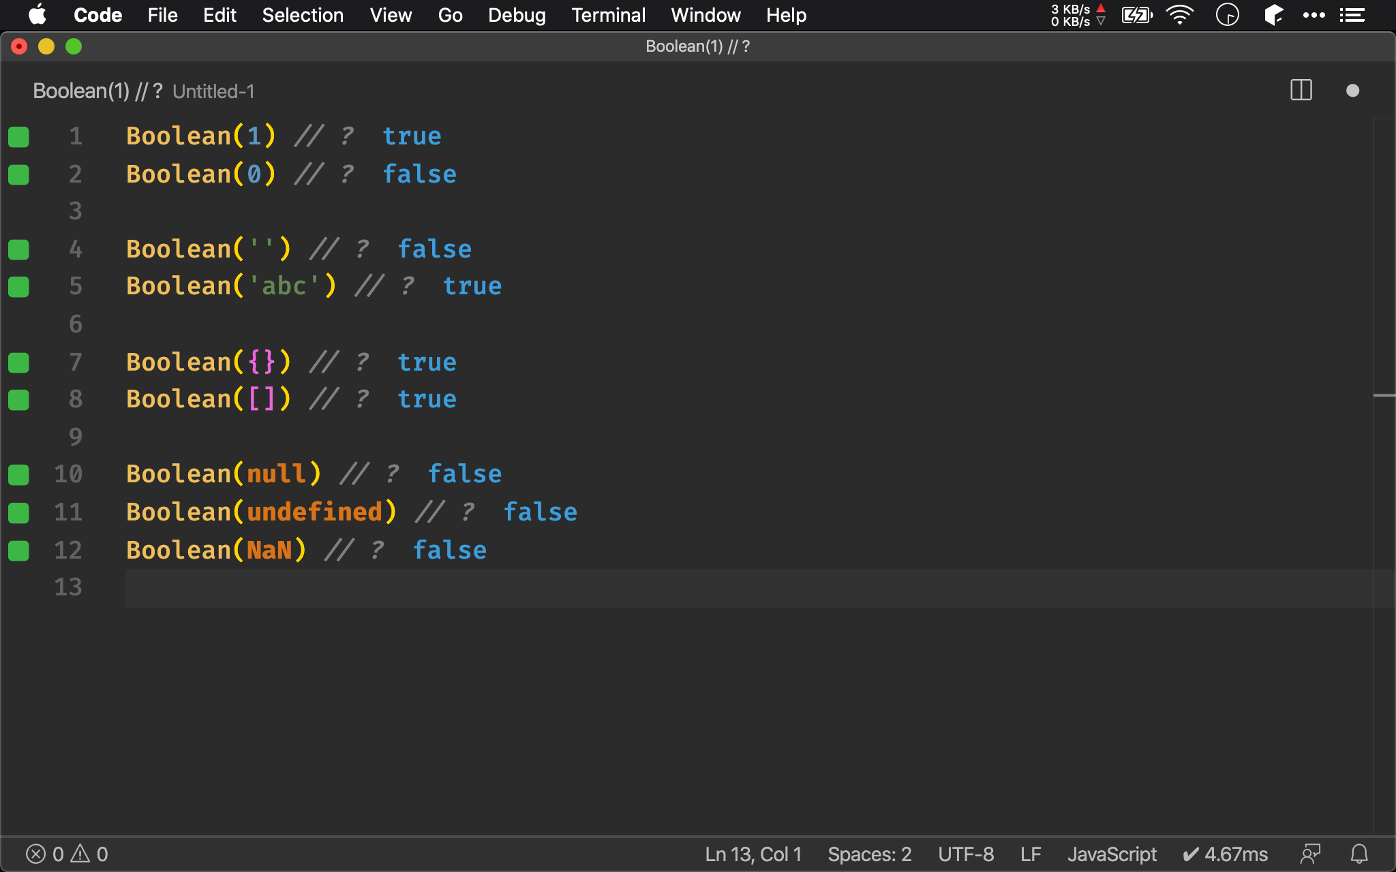Toggle the unsaved changes dot indicator
Image resolution: width=1396 pixels, height=872 pixels.
click(1351, 90)
